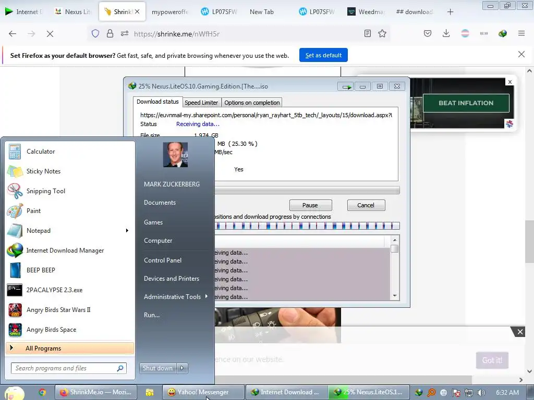Open Calculator from the Start menu
This screenshot has width=534, height=400.
(70, 152)
